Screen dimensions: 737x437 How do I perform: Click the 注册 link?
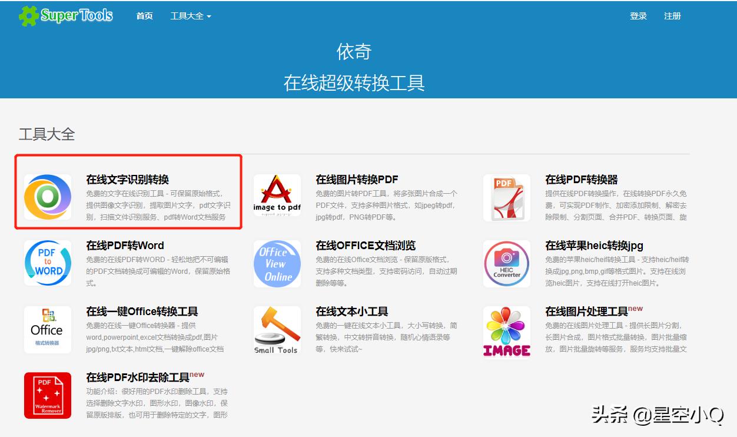(672, 16)
